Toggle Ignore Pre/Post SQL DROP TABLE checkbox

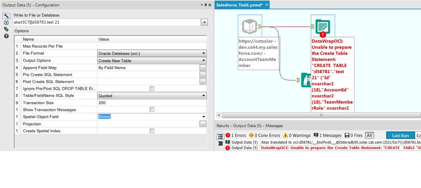pos(152,89)
